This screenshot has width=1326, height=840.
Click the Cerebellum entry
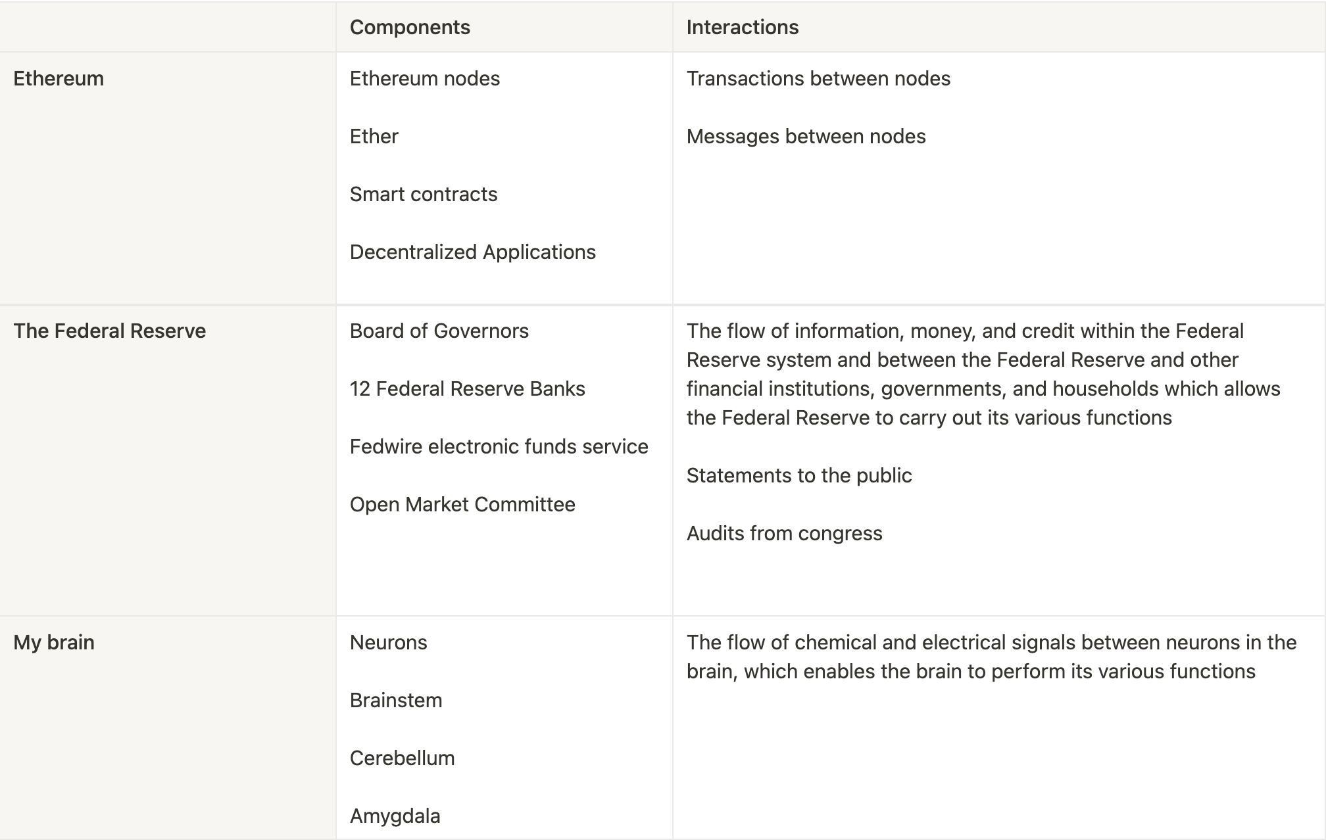(402, 758)
